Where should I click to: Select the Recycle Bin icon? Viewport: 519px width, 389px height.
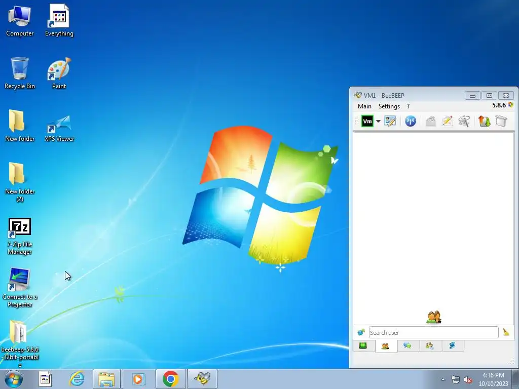point(20,73)
